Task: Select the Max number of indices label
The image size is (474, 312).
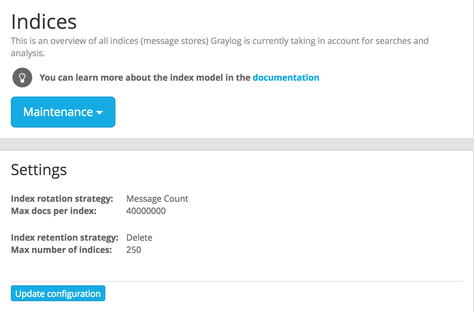Action: pos(61,250)
